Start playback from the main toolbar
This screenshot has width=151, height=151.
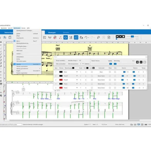(x=120, y=37)
